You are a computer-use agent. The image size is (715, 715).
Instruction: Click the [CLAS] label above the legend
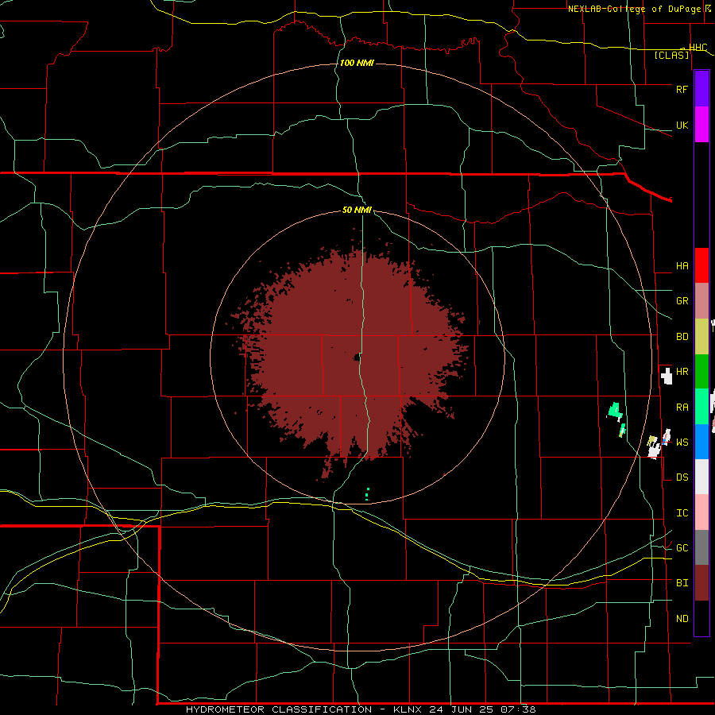coord(671,56)
